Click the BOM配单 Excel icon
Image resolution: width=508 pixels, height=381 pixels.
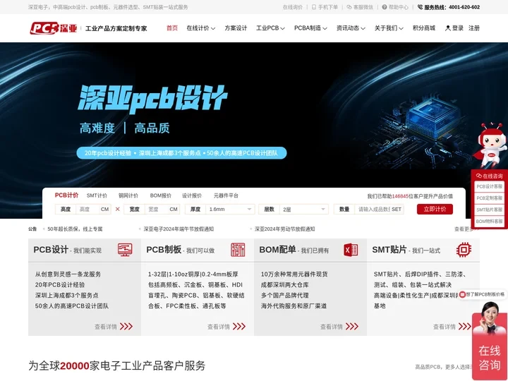tap(351, 250)
